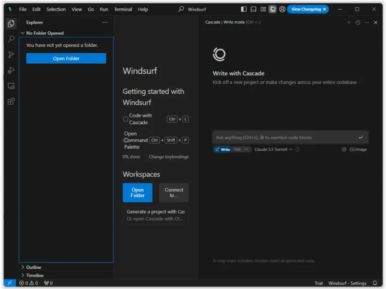
Task: Switch Cascade to Chat mode
Action: click(237, 149)
